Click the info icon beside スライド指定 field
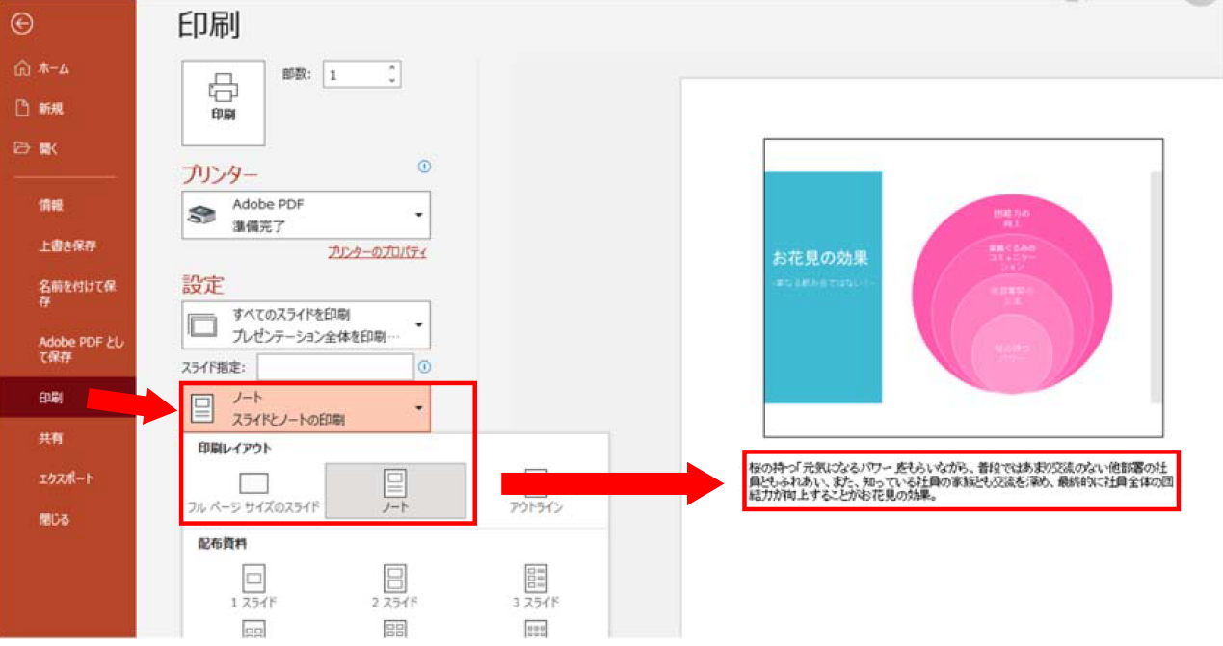The image size is (1223, 646). coord(424,367)
